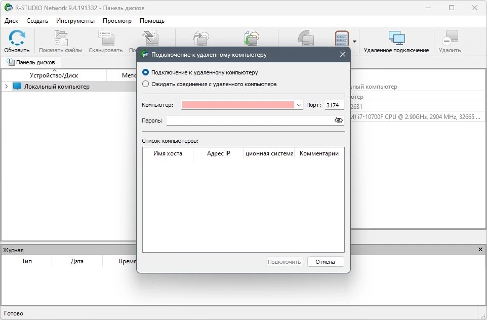This screenshot has height=320, width=487.
Task: Click the Комментарии column header
Action: coord(319,153)
